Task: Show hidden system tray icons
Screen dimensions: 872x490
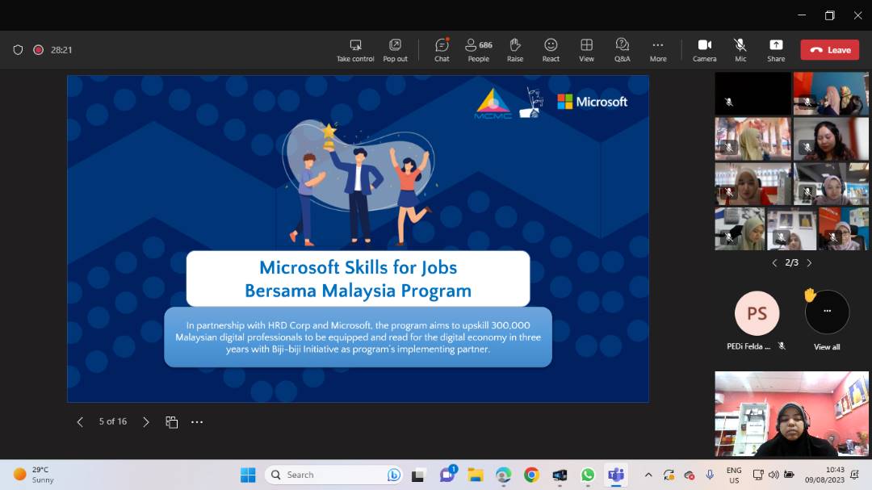Action: pyautogui.click(x=648, y=475)
